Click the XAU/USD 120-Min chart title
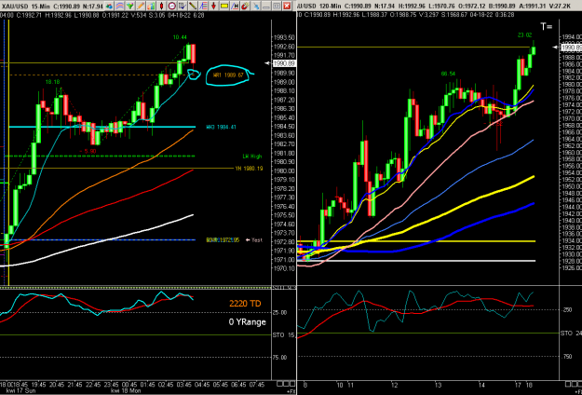 [318, 6]
